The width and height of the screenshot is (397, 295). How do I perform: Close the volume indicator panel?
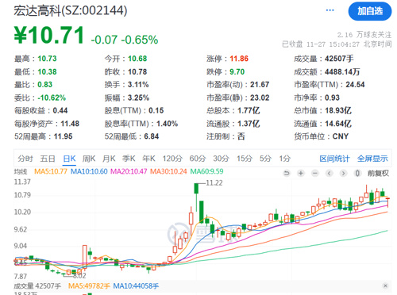pyautogui.click(x=385, y=285)
